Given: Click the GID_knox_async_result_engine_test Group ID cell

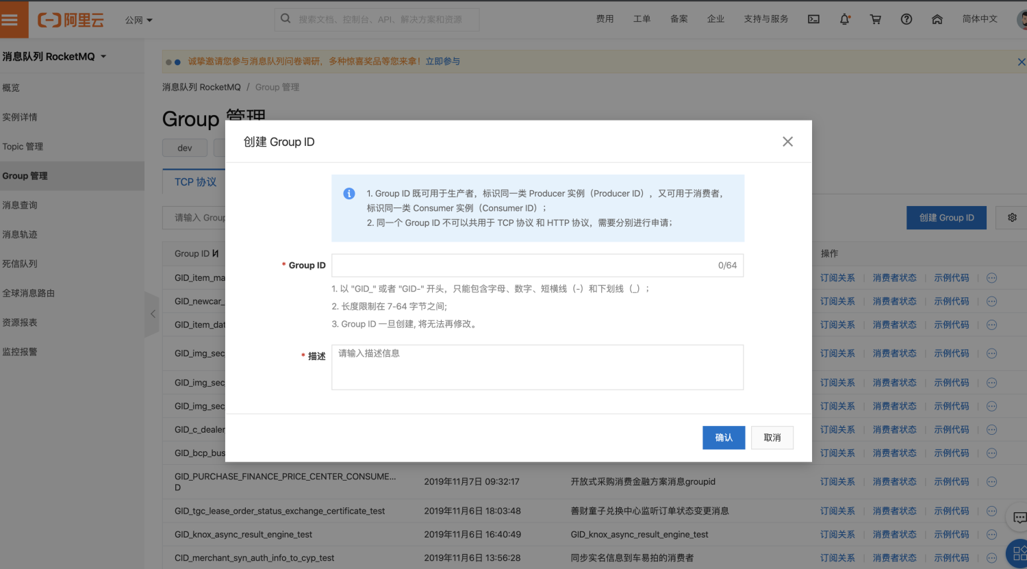Looking at the screenshot, I should pos(243,535).
